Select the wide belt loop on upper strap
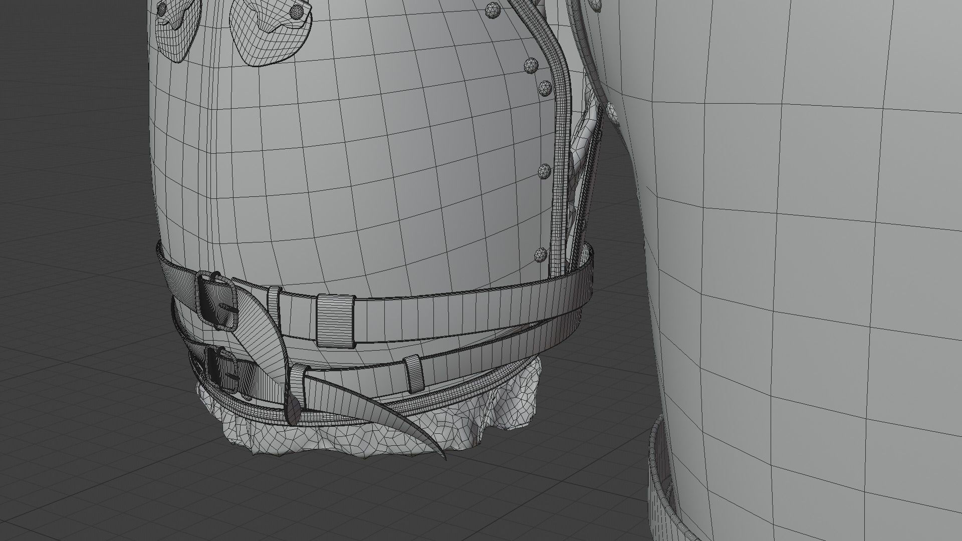 tap(336, 321)
